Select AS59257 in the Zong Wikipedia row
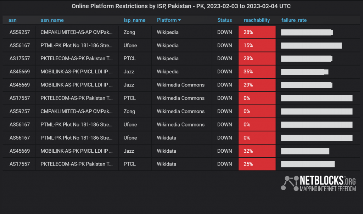This screenshot has height=214, width=363. 20,32
